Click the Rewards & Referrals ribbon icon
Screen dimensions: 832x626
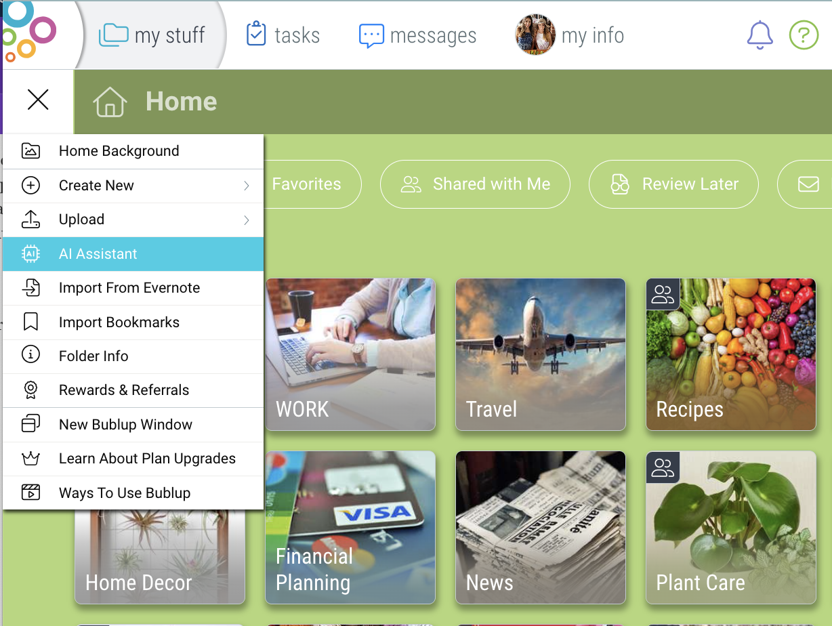pyautogui.click(x=30, y=390)
